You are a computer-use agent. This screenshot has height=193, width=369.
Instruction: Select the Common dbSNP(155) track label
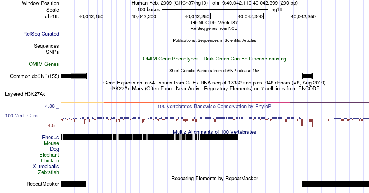(35, 76)
